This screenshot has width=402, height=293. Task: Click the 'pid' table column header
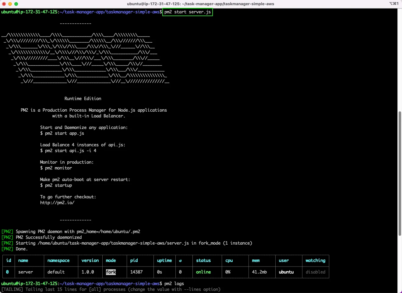point(134,260)
